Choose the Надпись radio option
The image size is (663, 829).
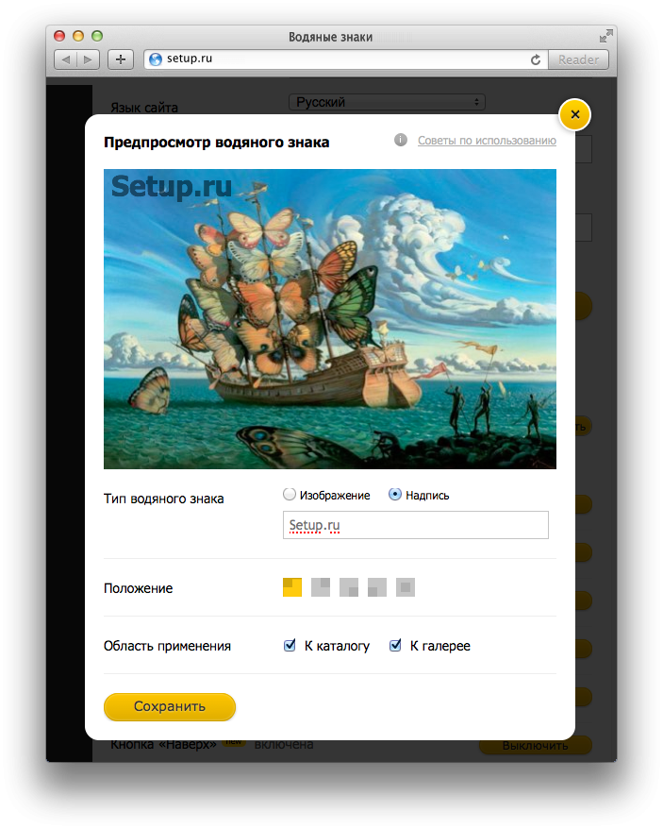click(x=394, y=495)
